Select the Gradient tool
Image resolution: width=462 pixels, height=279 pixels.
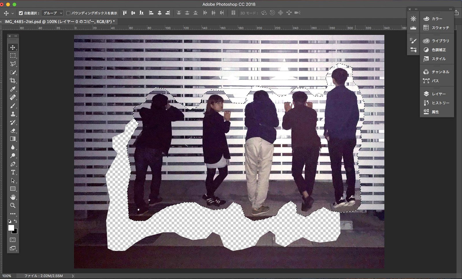click(13, 139)
